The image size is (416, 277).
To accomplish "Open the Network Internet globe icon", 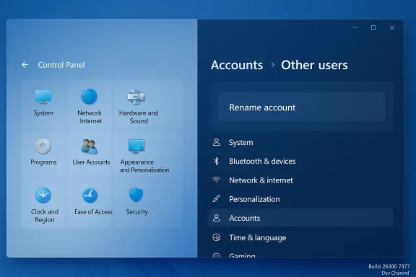I will pyautogui.click(x=89, y=96).
